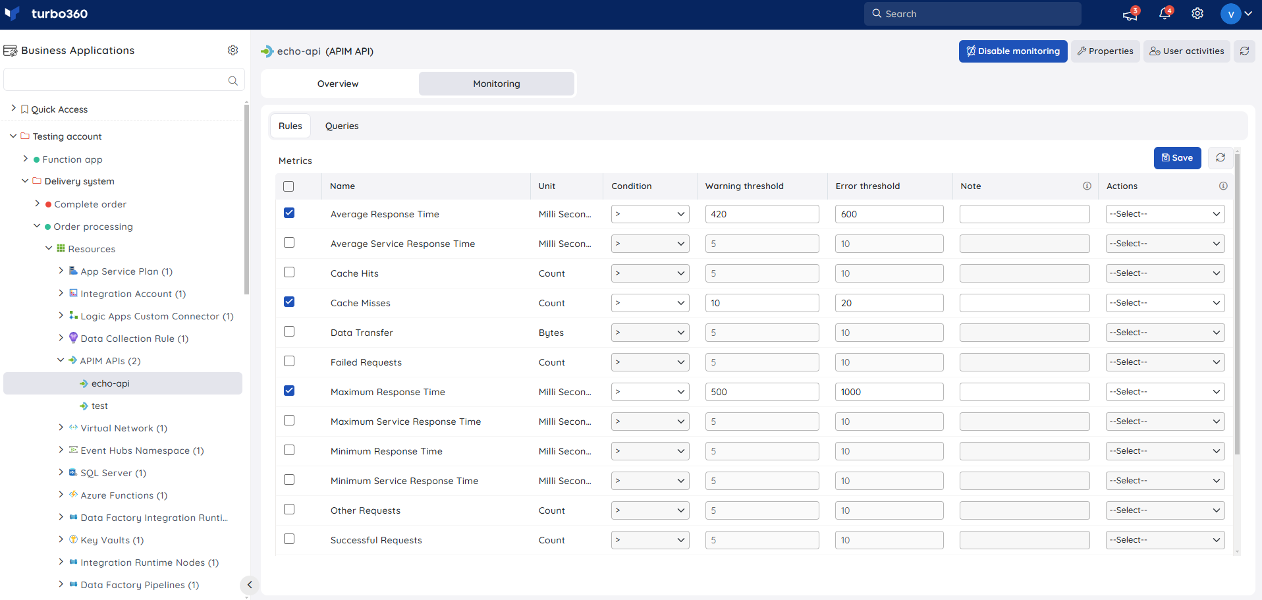Switch to the Overview tab

338,84
